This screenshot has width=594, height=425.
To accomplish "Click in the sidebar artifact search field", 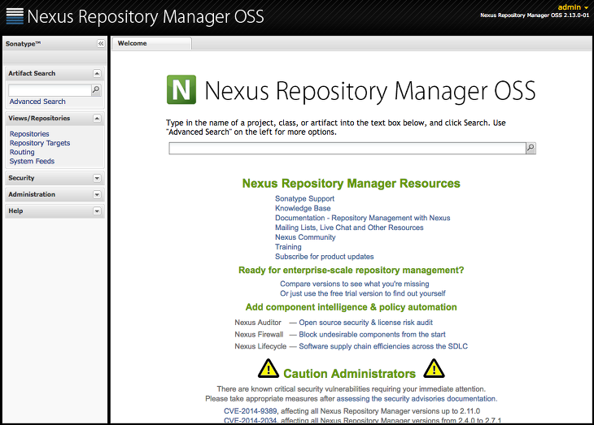I will 50,90.
